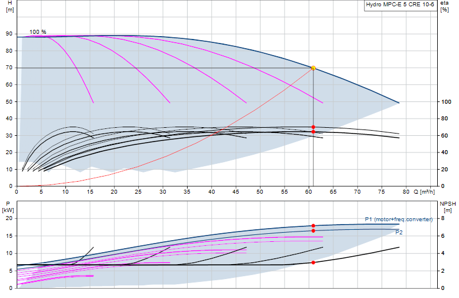This screenshot has height=298, width=459.
Task: Click the 20 tick label on the P kW axis
Action: click(9, 218)
